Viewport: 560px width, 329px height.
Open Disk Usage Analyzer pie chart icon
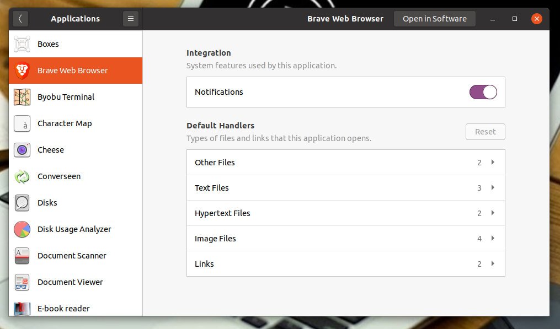[x=22, y=229]
